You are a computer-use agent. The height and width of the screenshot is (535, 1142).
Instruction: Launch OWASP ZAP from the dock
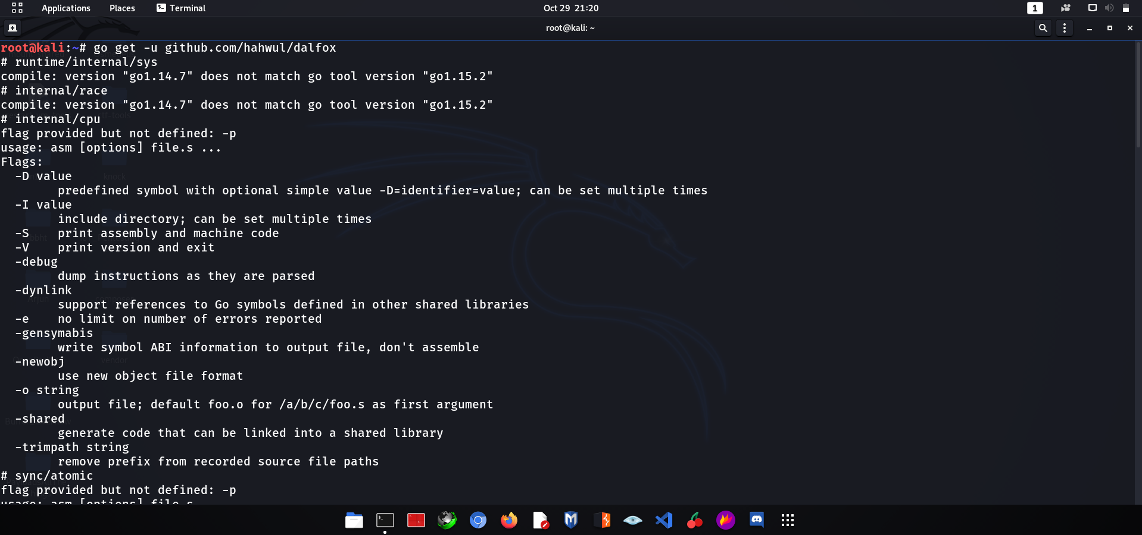[x=633, y=520]
